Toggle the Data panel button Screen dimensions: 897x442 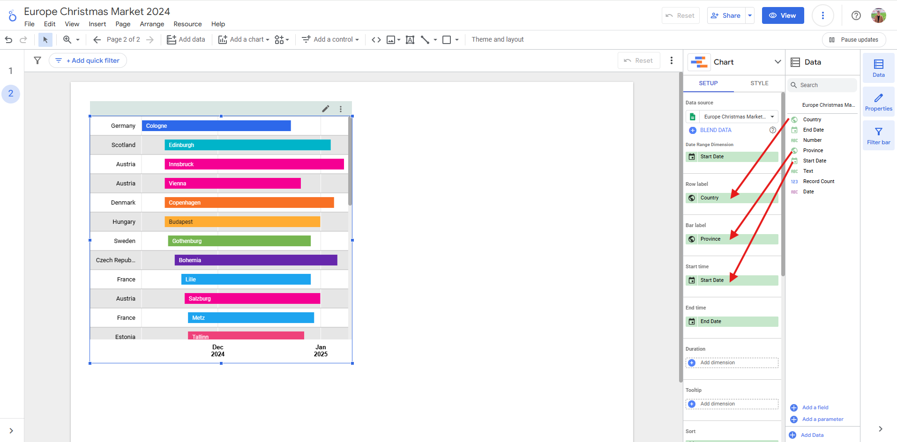[878, 68]
